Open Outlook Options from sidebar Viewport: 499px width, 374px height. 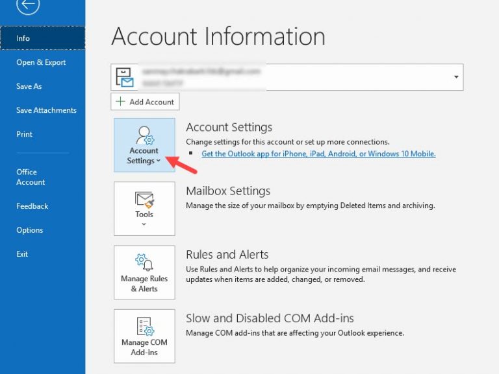click(30, 230)
